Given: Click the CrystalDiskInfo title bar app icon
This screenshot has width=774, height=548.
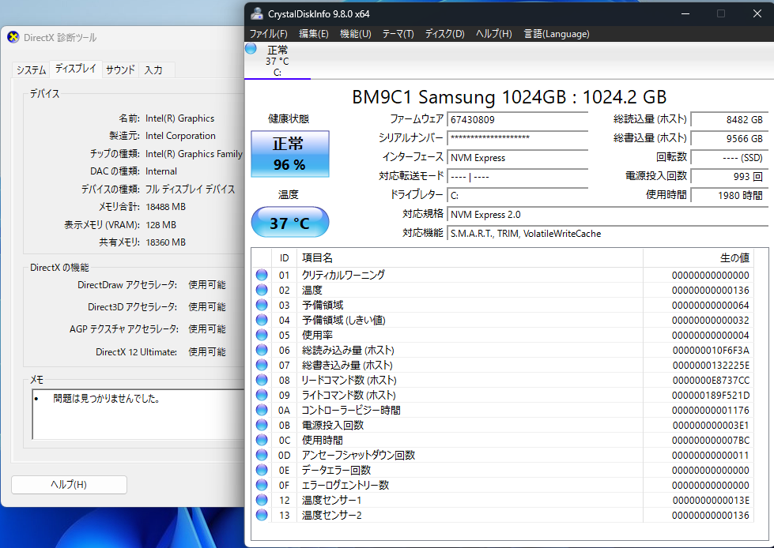Looking at the screenshot, I should (x=257, y=13).
